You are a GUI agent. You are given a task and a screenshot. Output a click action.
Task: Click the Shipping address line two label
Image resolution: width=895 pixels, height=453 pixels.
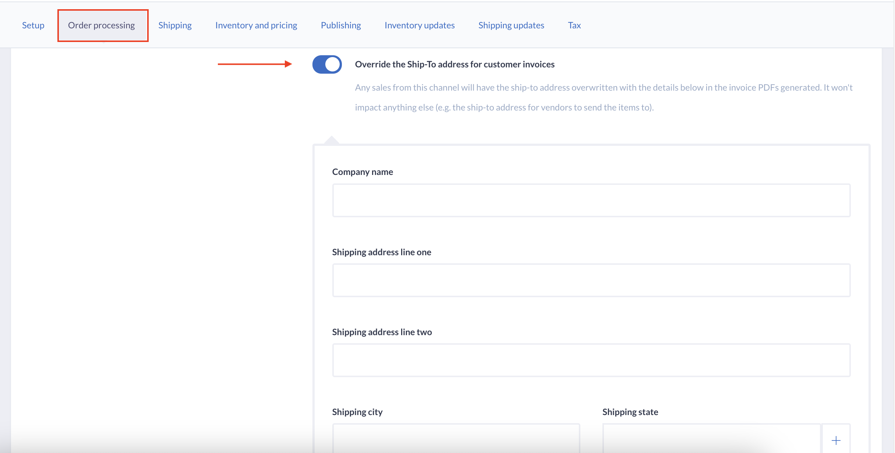point(382,332)
